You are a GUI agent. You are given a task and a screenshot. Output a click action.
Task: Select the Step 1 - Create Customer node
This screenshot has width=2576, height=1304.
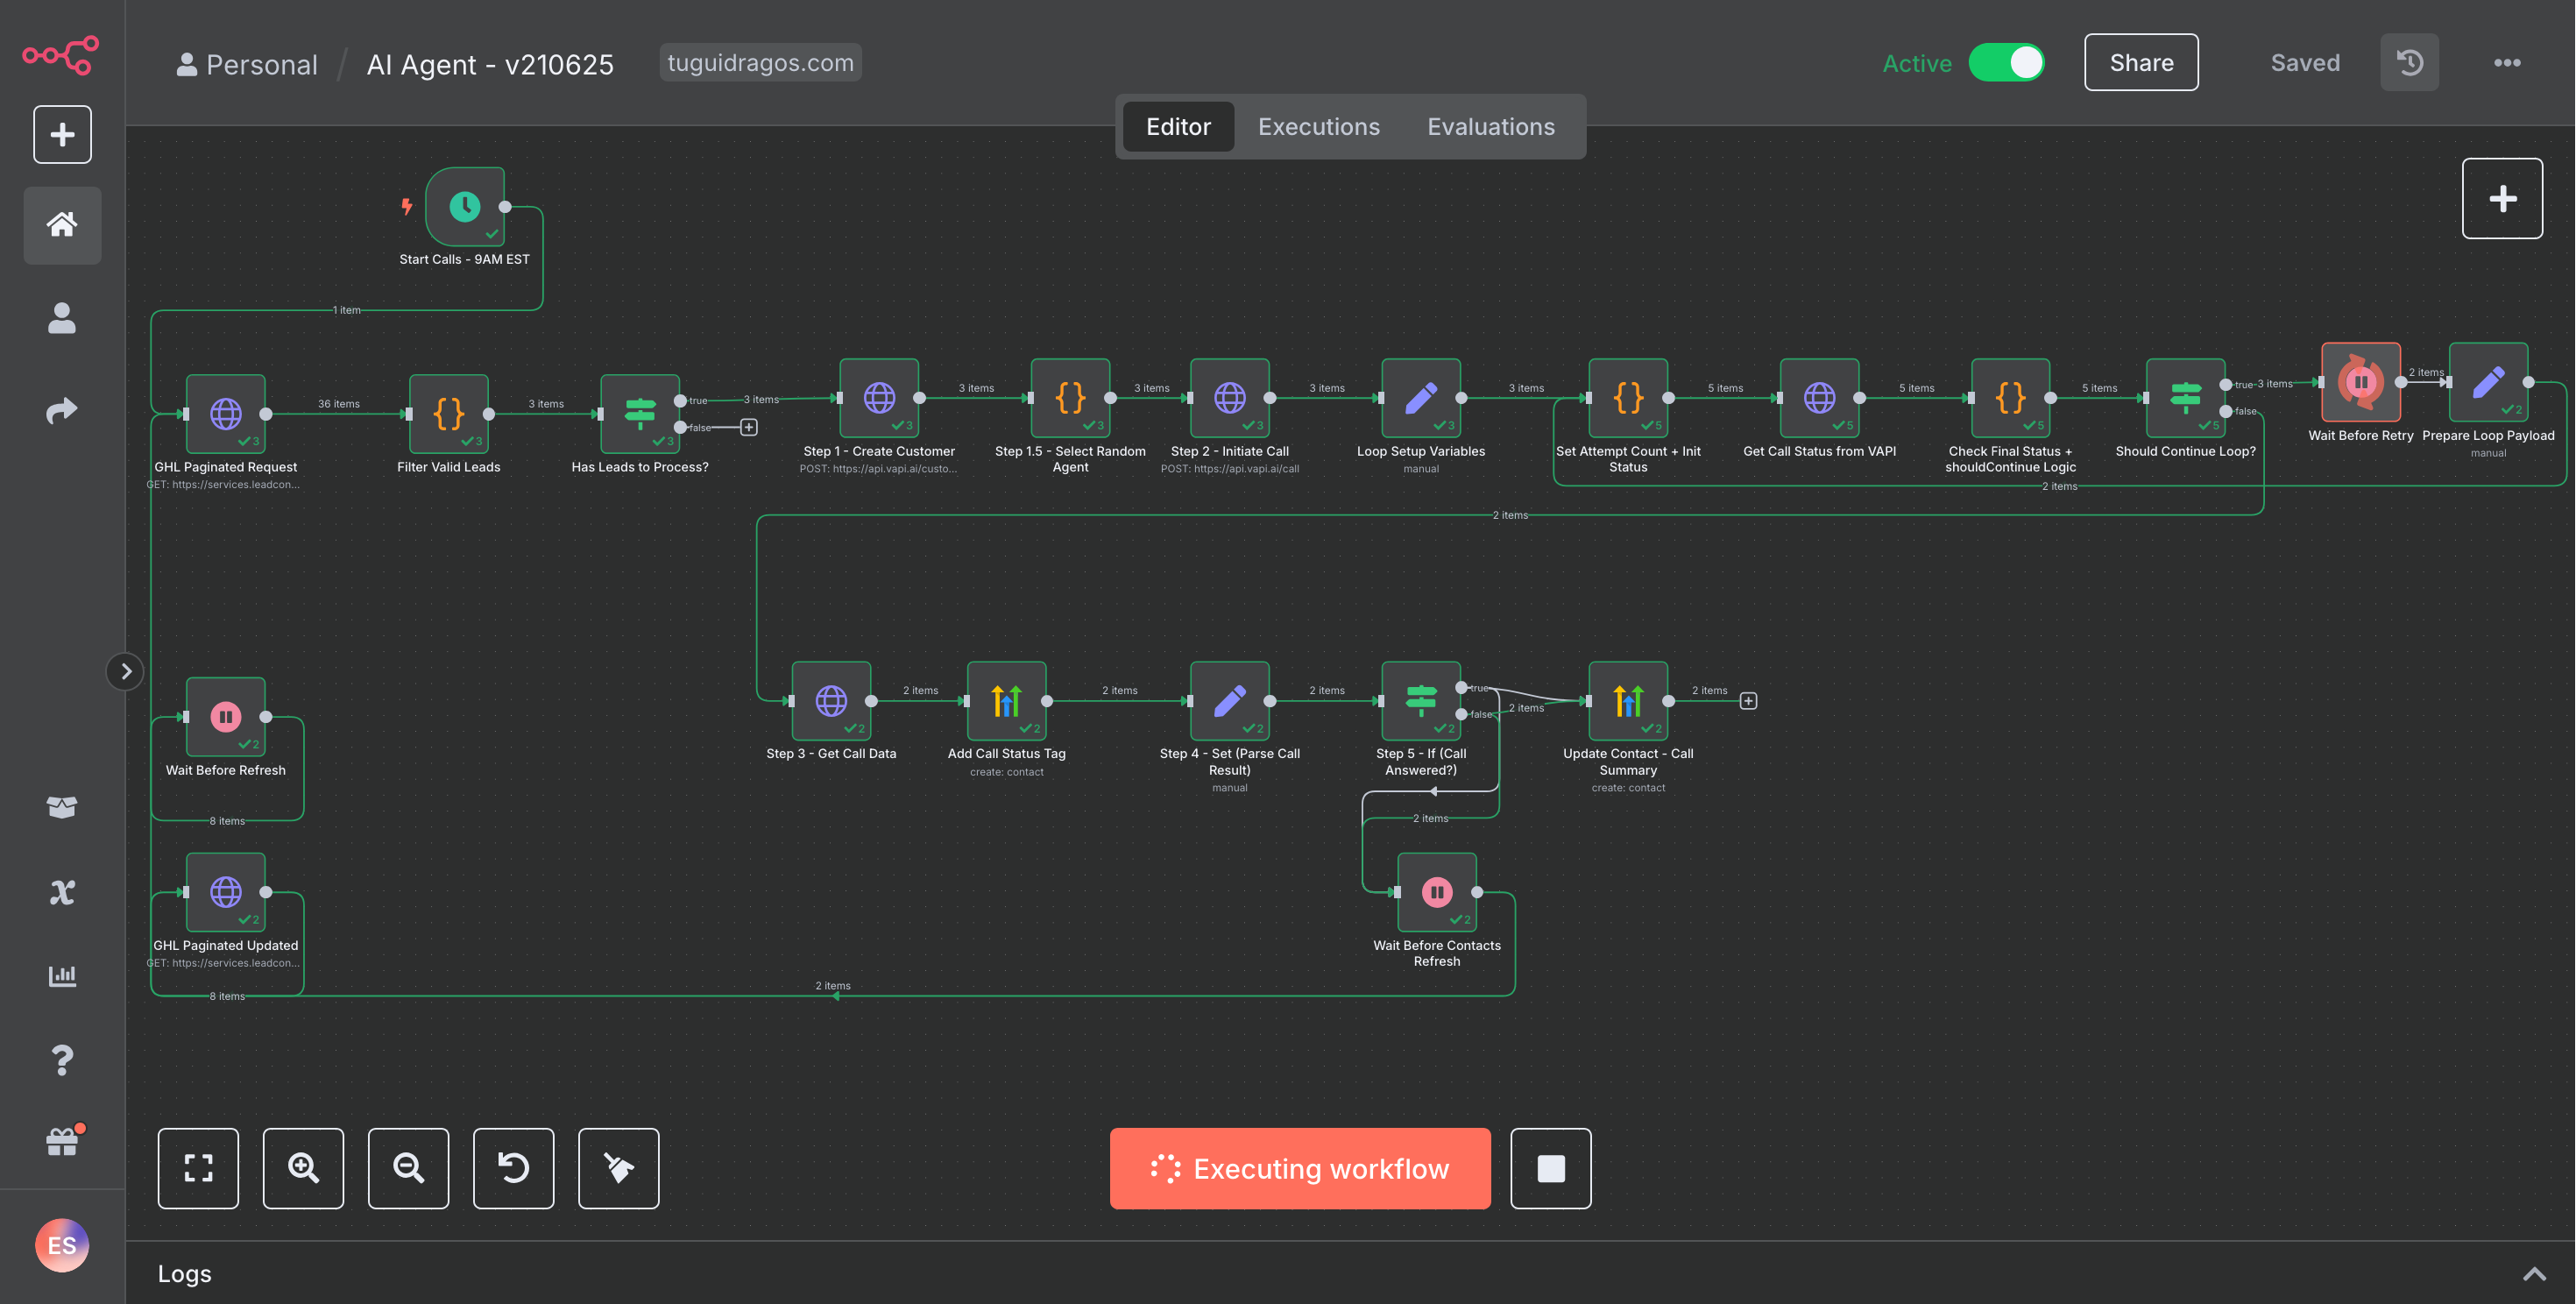(x=879, y=397)
